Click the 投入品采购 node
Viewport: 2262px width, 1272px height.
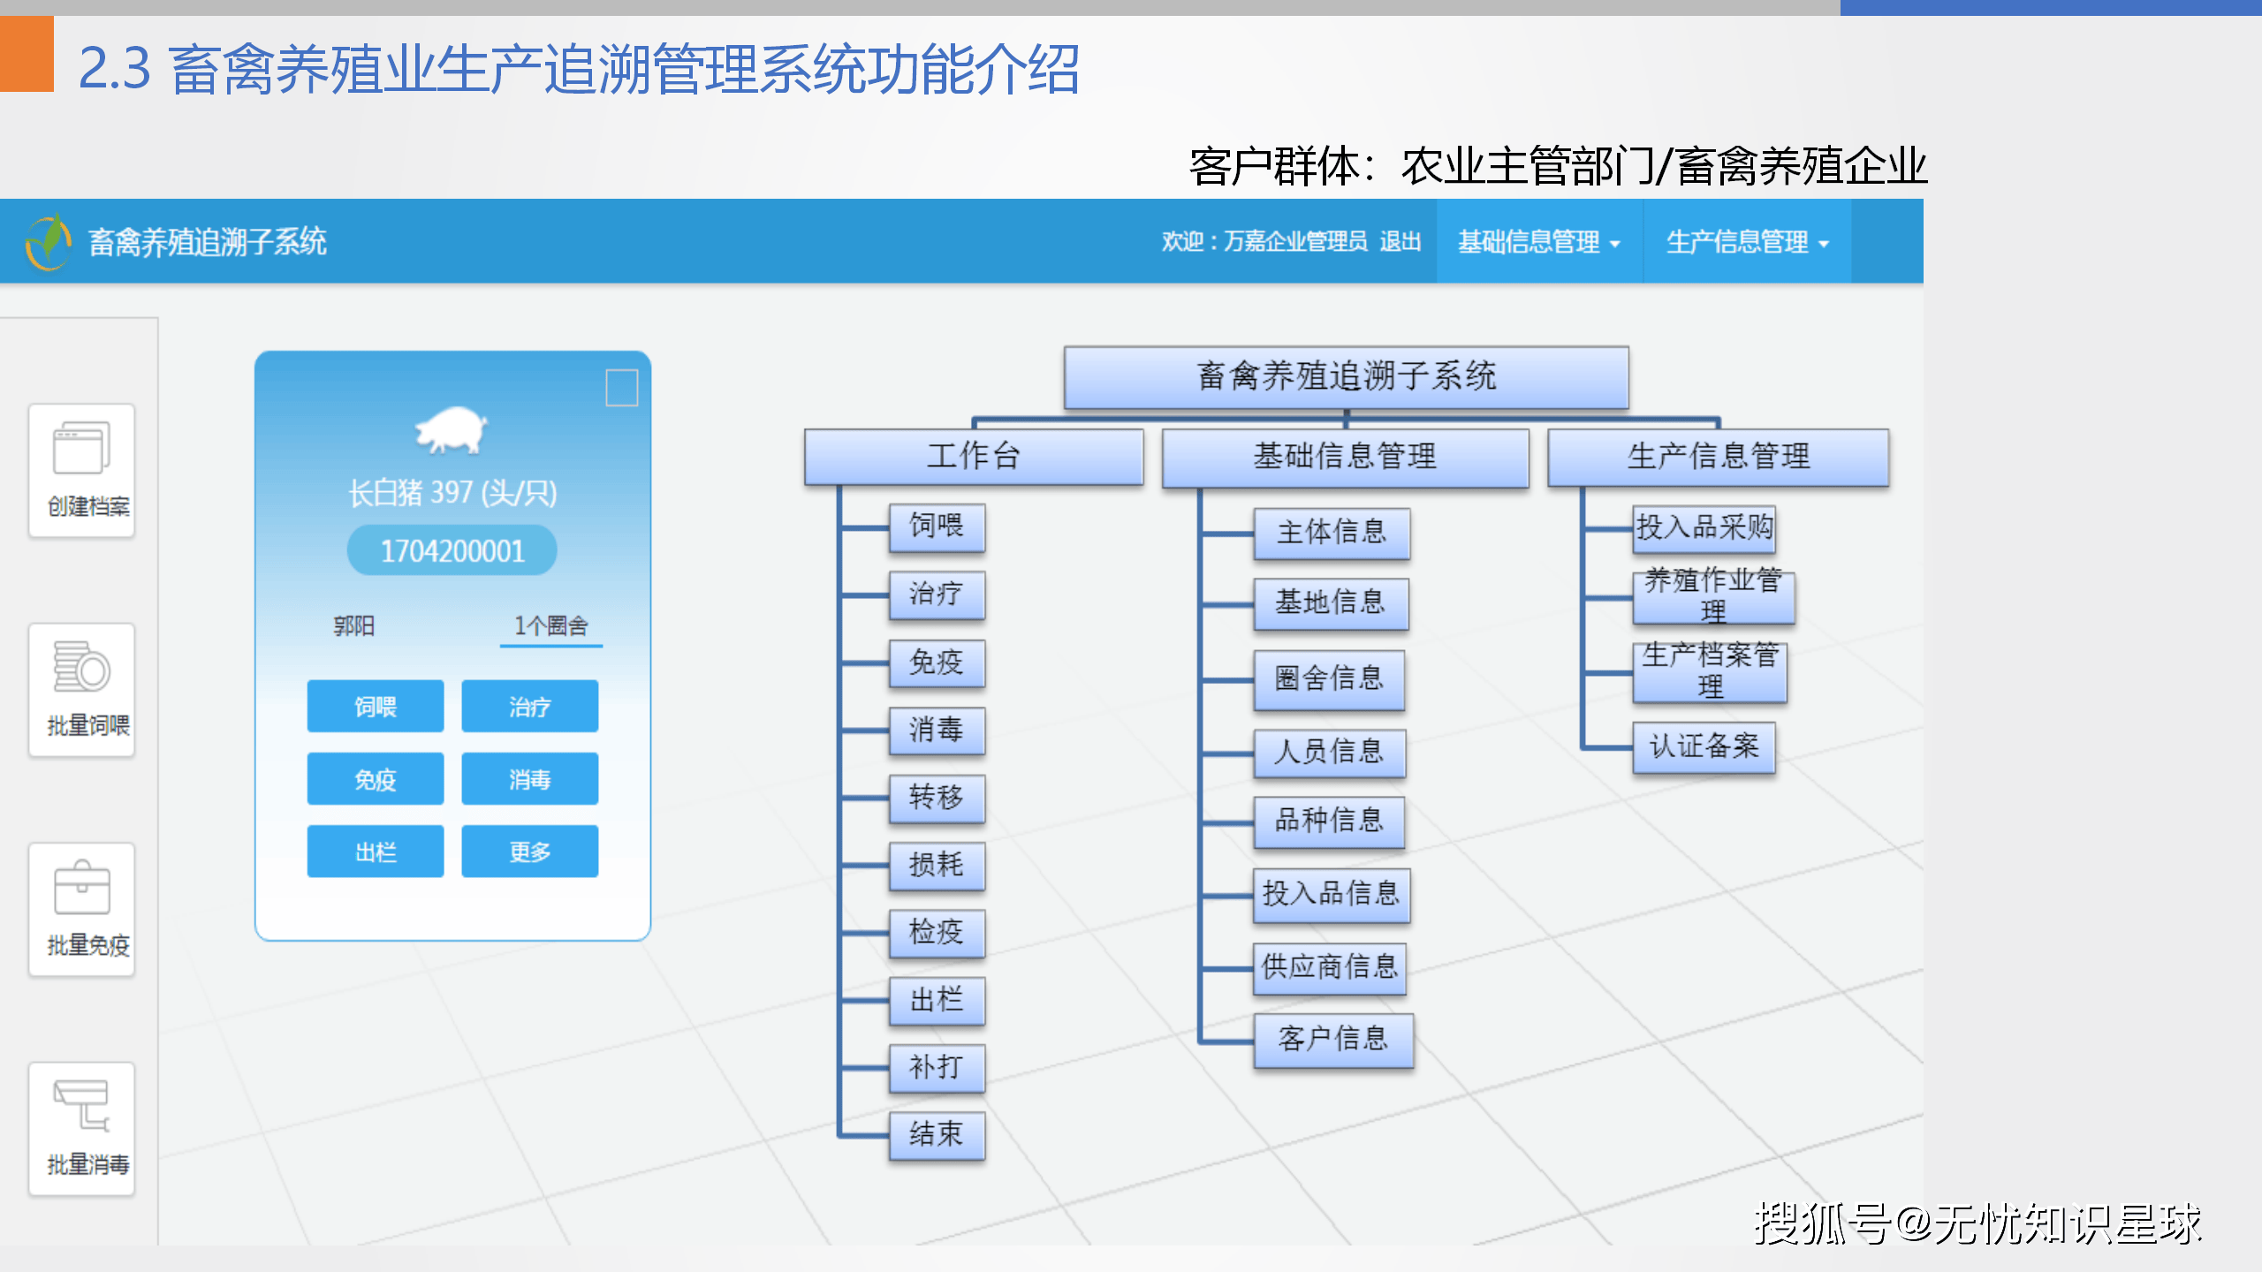1704,528
